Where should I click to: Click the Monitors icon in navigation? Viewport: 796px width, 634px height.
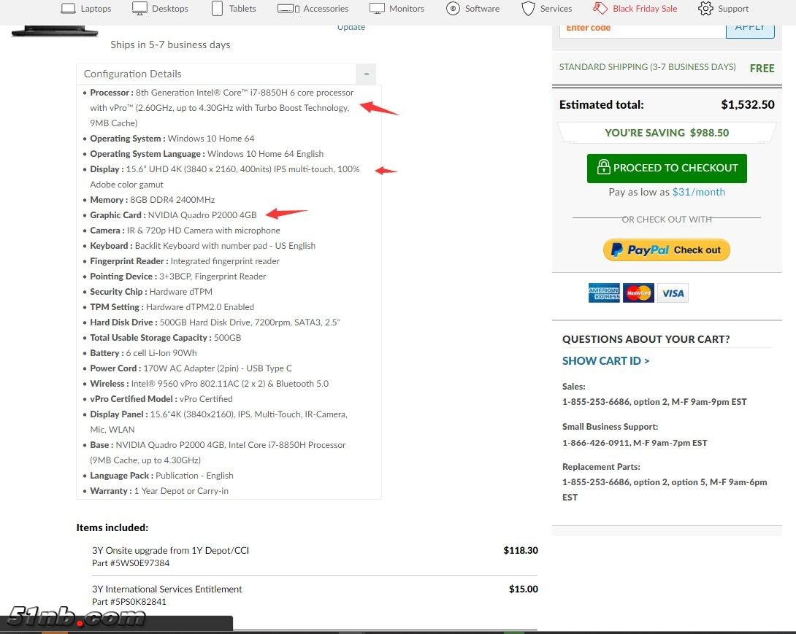pyautogui.click(x=377, y=9)
